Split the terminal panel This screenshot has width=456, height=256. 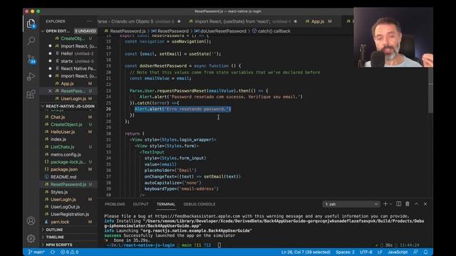(x=399, y=204)
